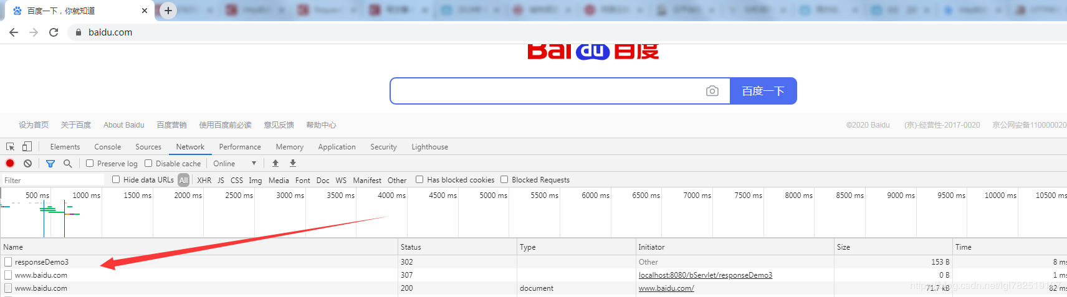Activate the inspect element picker icon
Viewport: 1067px width, 297px height.
coord(11,147)
